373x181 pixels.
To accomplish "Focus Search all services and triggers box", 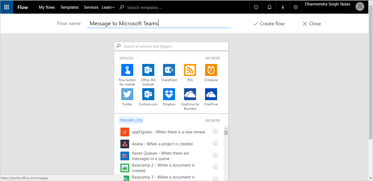I will pos(171,46).
